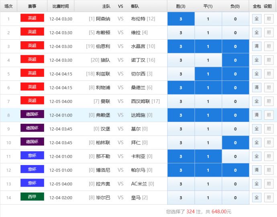The image size is (277, 217).
Task: Deselect win (3) for 利物浦 vs 桑德兰
Action: pos(181,88)
